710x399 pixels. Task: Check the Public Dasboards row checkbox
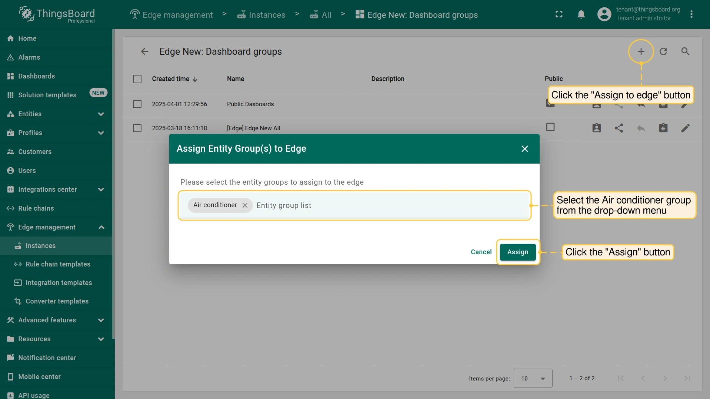coord(137,104)
